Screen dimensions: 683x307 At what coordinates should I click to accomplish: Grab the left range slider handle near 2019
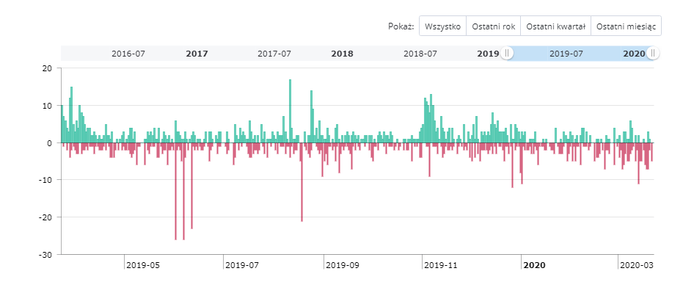tap(507, 53)
